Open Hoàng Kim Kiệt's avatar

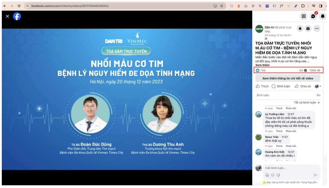click(x=259, y=152)
